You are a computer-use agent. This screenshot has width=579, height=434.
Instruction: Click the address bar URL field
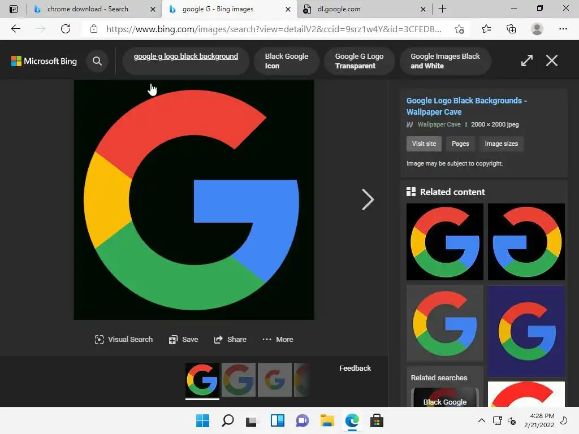(x=274, y=29)
